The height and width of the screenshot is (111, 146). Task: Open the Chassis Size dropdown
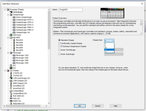109,41
